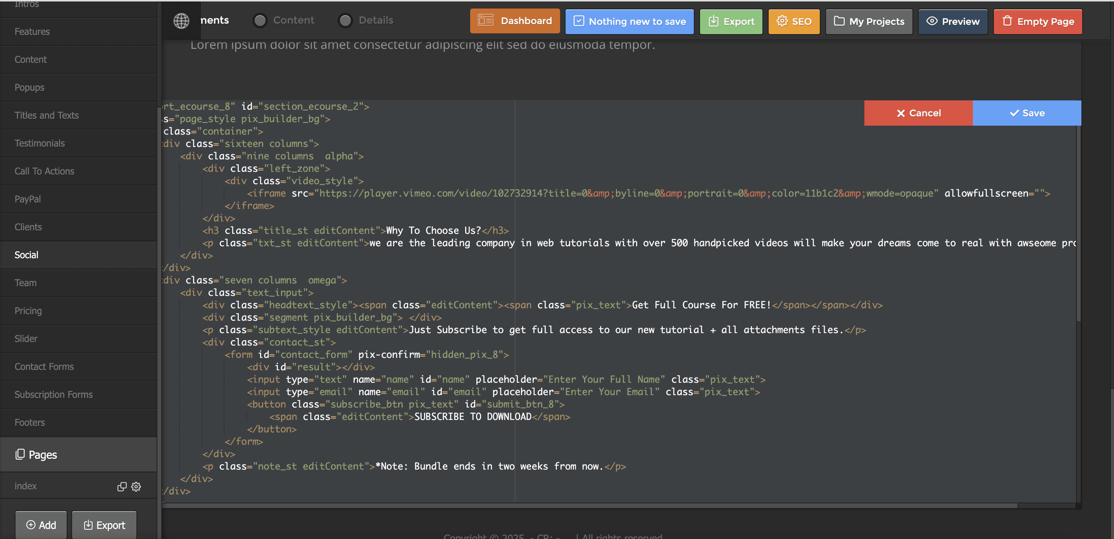This screenshot has height=539, width=1114.
Task: Click the Empty Page button
Action: [x=1038, y=21]
